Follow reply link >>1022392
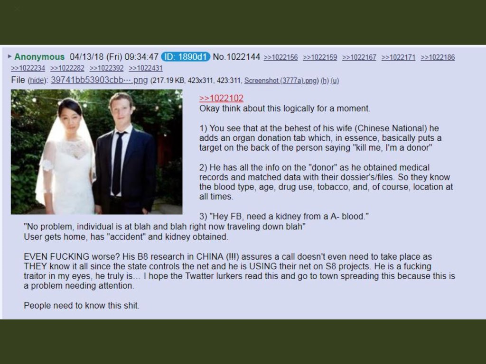 click(106, 68)
